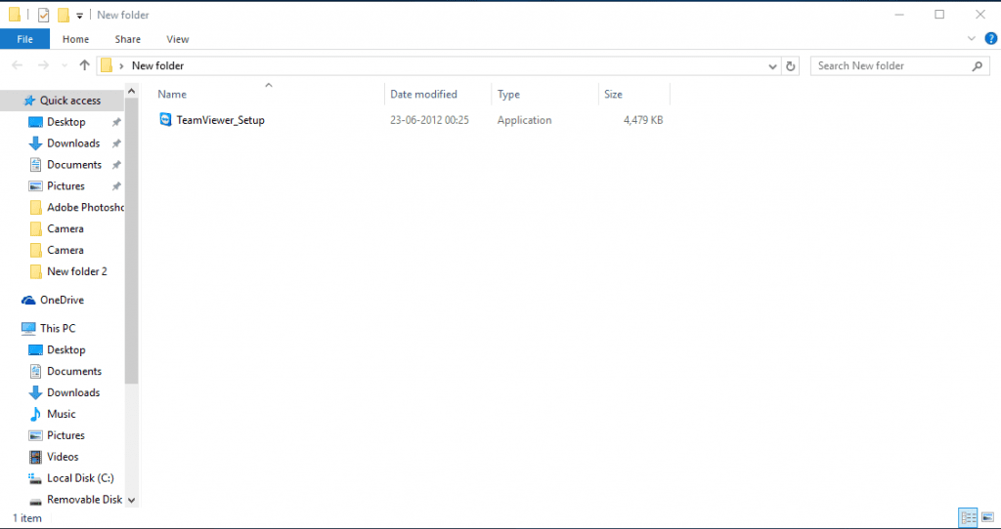Select Documents under Quick access

tap(74, 164)
